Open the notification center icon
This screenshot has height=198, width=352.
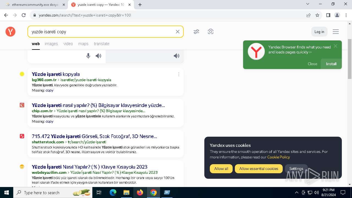343,193
